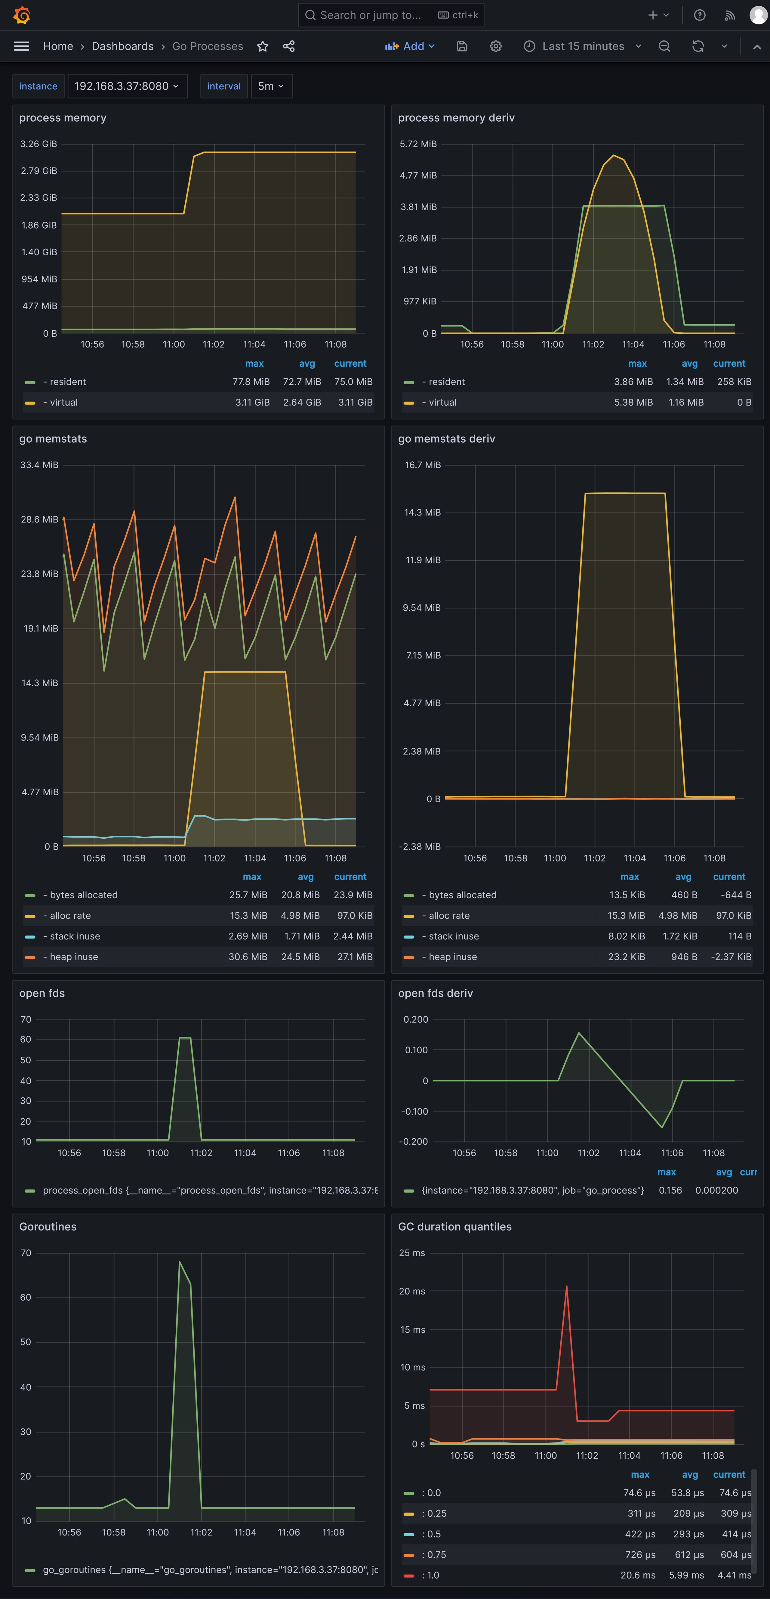The image size is (770, 1599).
Task: Click resident color swatch in process memory deriv
Action: pyautogui.click(x=408, y=382)
